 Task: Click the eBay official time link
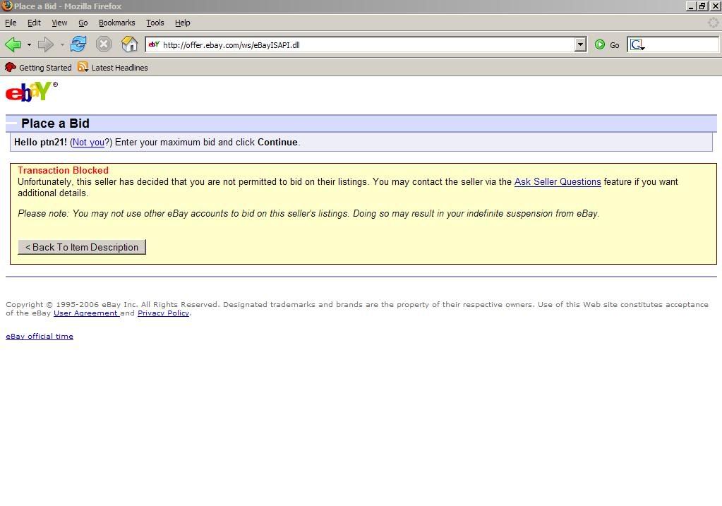click(39, 336)
